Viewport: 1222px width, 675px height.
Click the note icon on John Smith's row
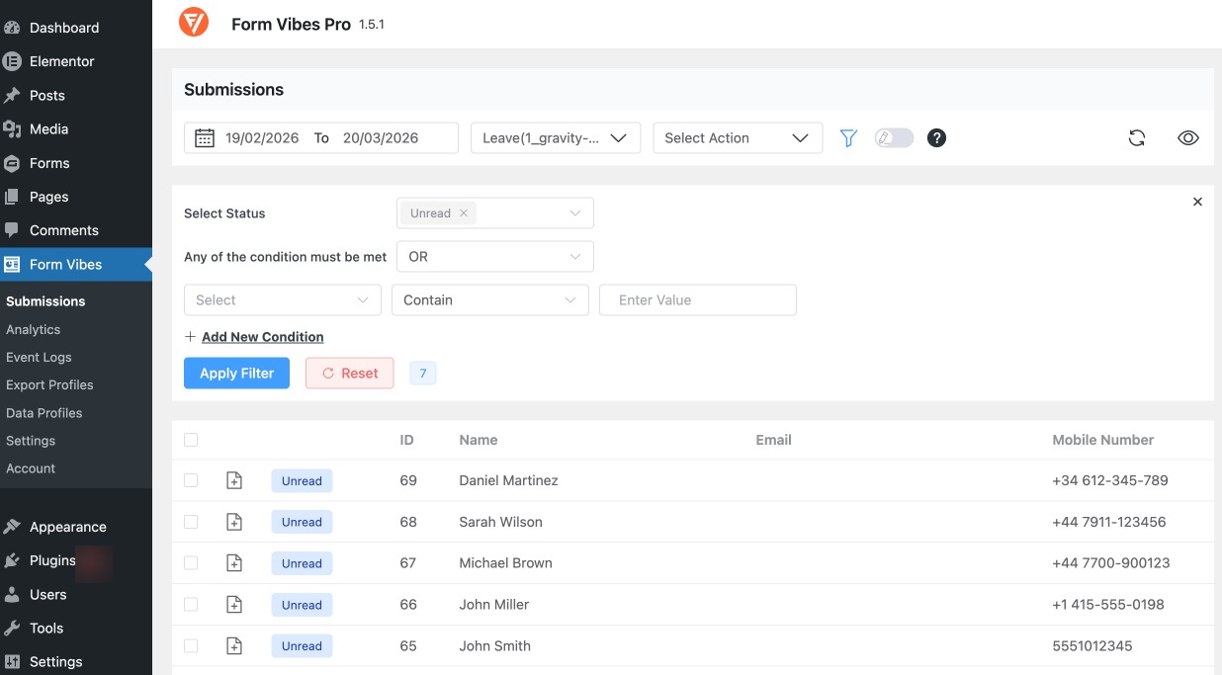(x=234, y=645)
